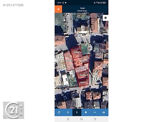Select the middle highlighted parcel with pale roof
The width and height of the screenshot is (163, 122).
tap(82, 68)
